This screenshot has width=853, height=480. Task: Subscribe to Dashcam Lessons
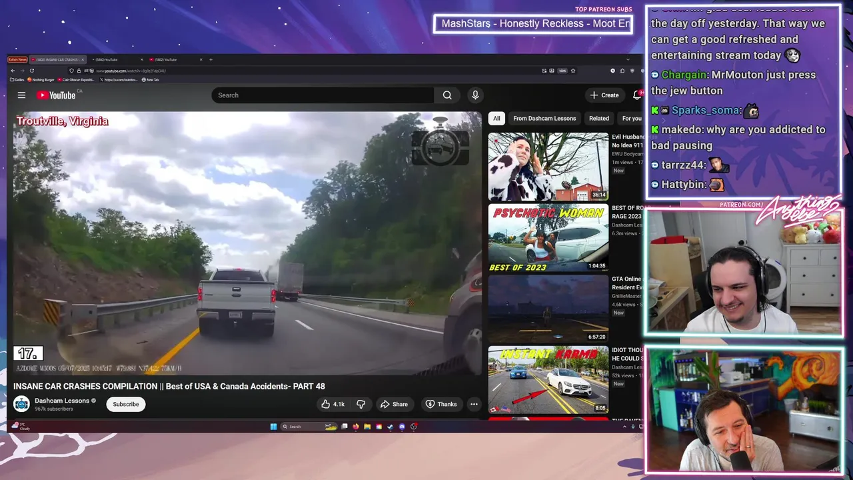point(125,404)
